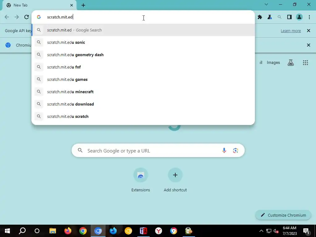Open the tab search chevron

[x=266, y=4]
